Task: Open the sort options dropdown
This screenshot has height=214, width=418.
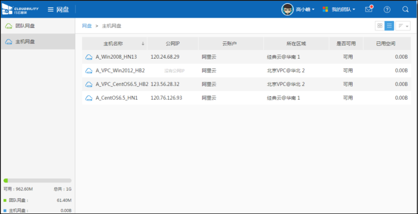Action: pyautogui.click(x=403, y=26)
